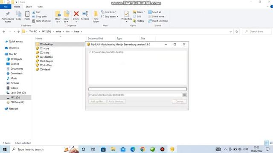Screen dimensions: 273x153
Task: Click the Edit command in ribbon
Action: coord(137,17)
